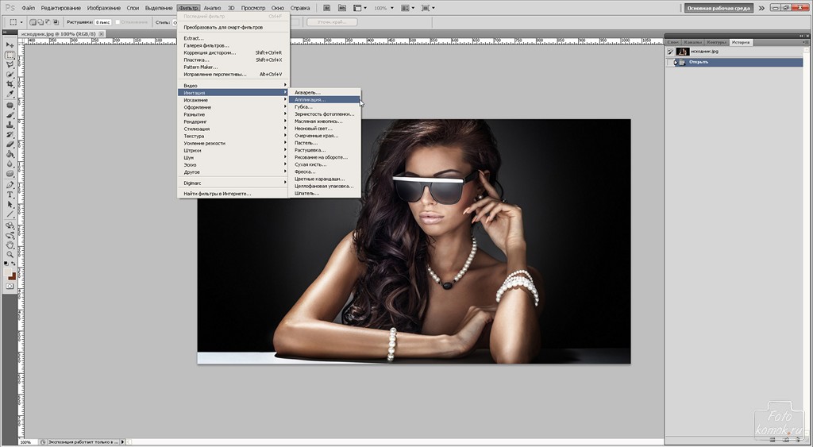
Task: Expand the Искажение filter submenu
Action: tap(233, 100)
